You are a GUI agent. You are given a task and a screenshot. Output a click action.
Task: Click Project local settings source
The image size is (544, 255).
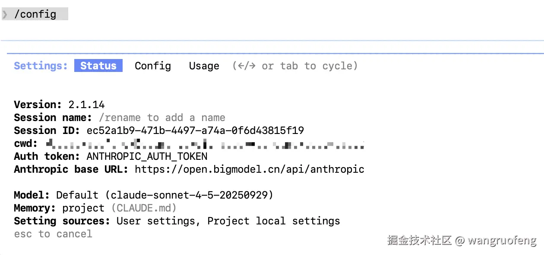point(273,221)
